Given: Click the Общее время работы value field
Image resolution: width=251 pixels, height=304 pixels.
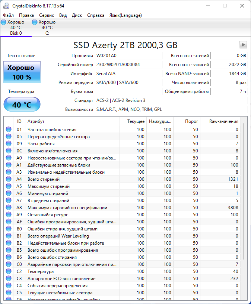Looking at the screenshot, I should (229, 91).
